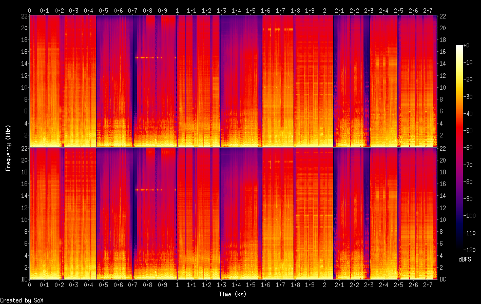Click the dBFS label under the color scale
Image resolution: width=481 pixels, height=304 pixels.
point(465,260)
